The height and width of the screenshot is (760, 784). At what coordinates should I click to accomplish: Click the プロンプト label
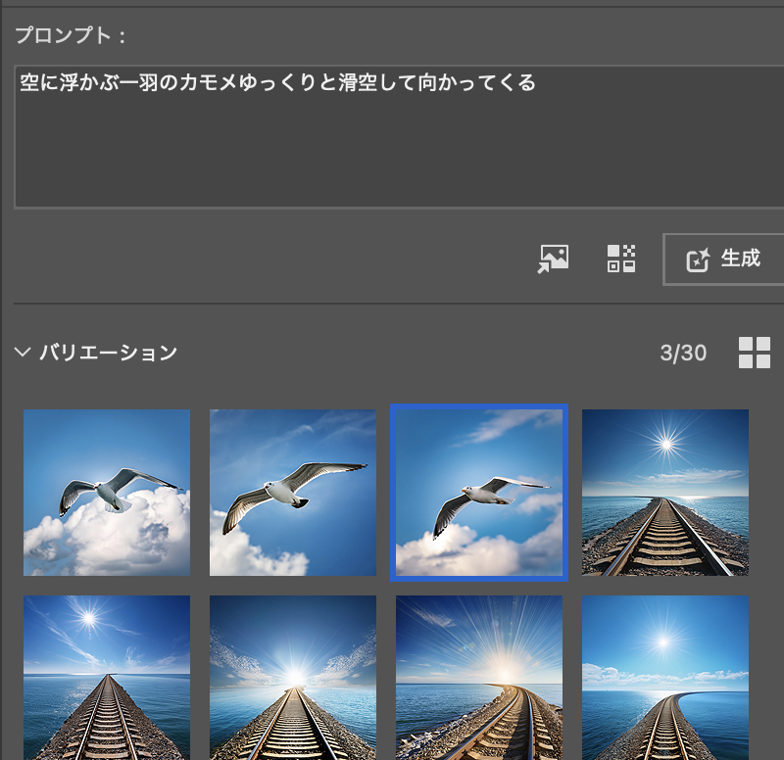[x=70, y=36]
